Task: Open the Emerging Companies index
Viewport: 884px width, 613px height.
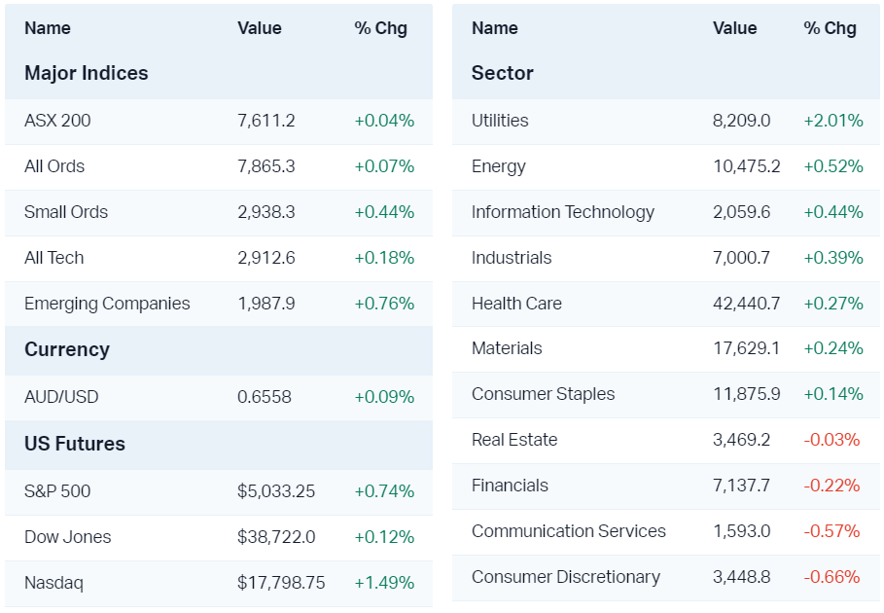Action: coord(107,304)
